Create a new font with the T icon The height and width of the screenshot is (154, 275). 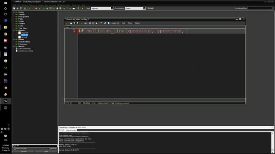64,9
